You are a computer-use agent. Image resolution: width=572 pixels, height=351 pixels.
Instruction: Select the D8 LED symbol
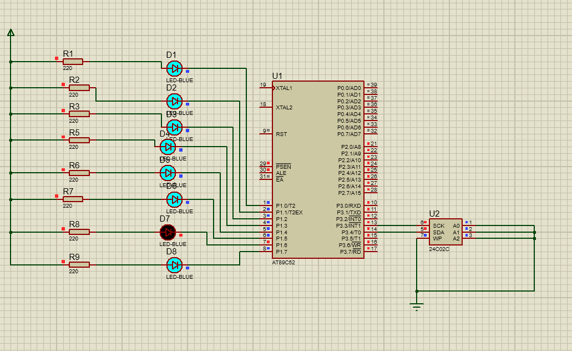pyautogui.click(x=174, y=265)
